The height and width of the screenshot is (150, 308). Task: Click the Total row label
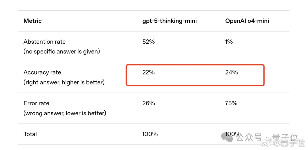coord(30,134)
